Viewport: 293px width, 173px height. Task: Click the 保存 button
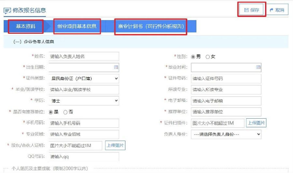coord(252,10)
